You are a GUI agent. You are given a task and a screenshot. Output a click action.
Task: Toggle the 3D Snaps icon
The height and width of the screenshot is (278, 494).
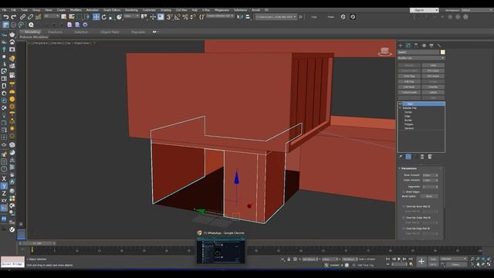(169, 17)
